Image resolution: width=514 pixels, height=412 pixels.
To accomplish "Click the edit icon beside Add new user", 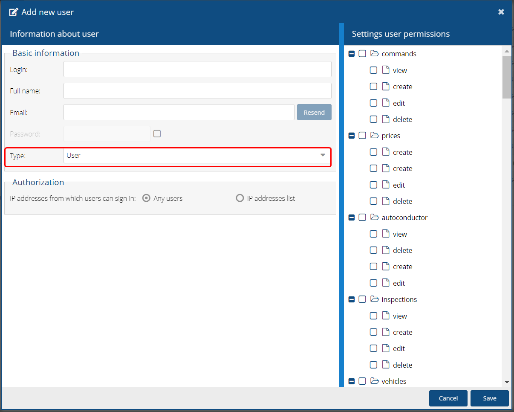I will tap(14, 12).
